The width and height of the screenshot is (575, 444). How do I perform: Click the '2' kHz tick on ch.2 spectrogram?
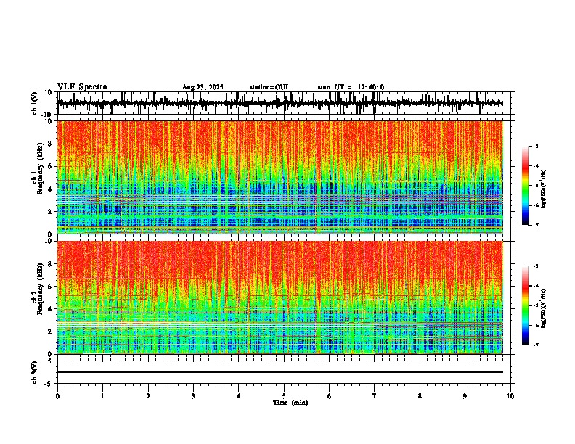[51, 332]
